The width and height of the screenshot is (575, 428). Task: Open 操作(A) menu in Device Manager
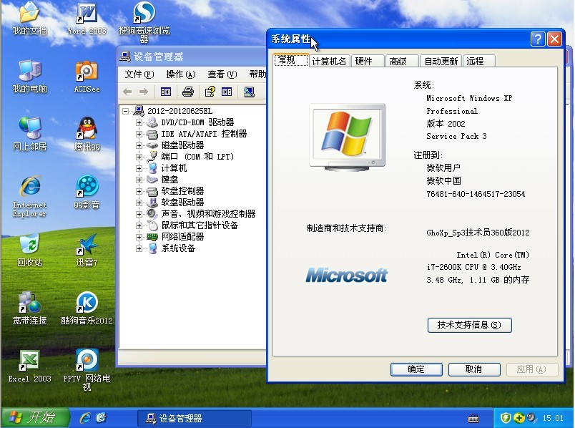[181, 74]
